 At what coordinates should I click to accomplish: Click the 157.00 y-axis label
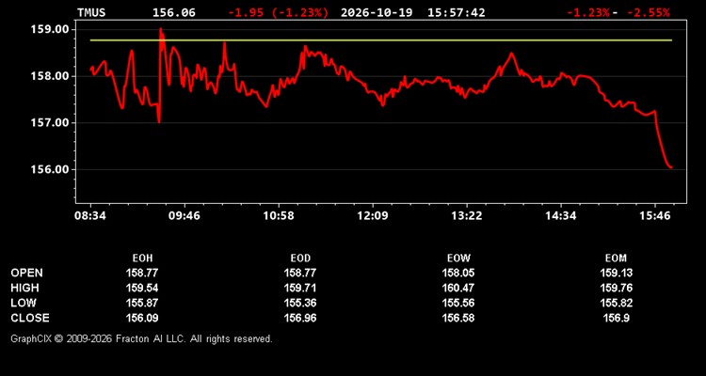pyautogui.click(x=50, y=123)
